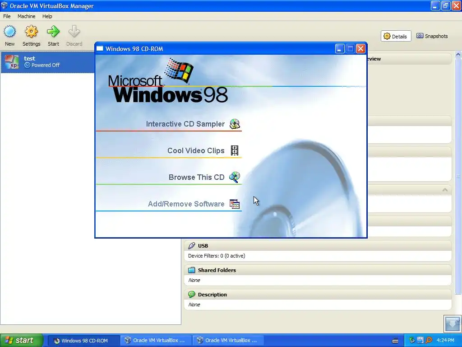The width and height of the screenshot is (462, 347).
Task: Click the Add/Remove Software icon
Action: pyautogui.click(x=235, y=204)
